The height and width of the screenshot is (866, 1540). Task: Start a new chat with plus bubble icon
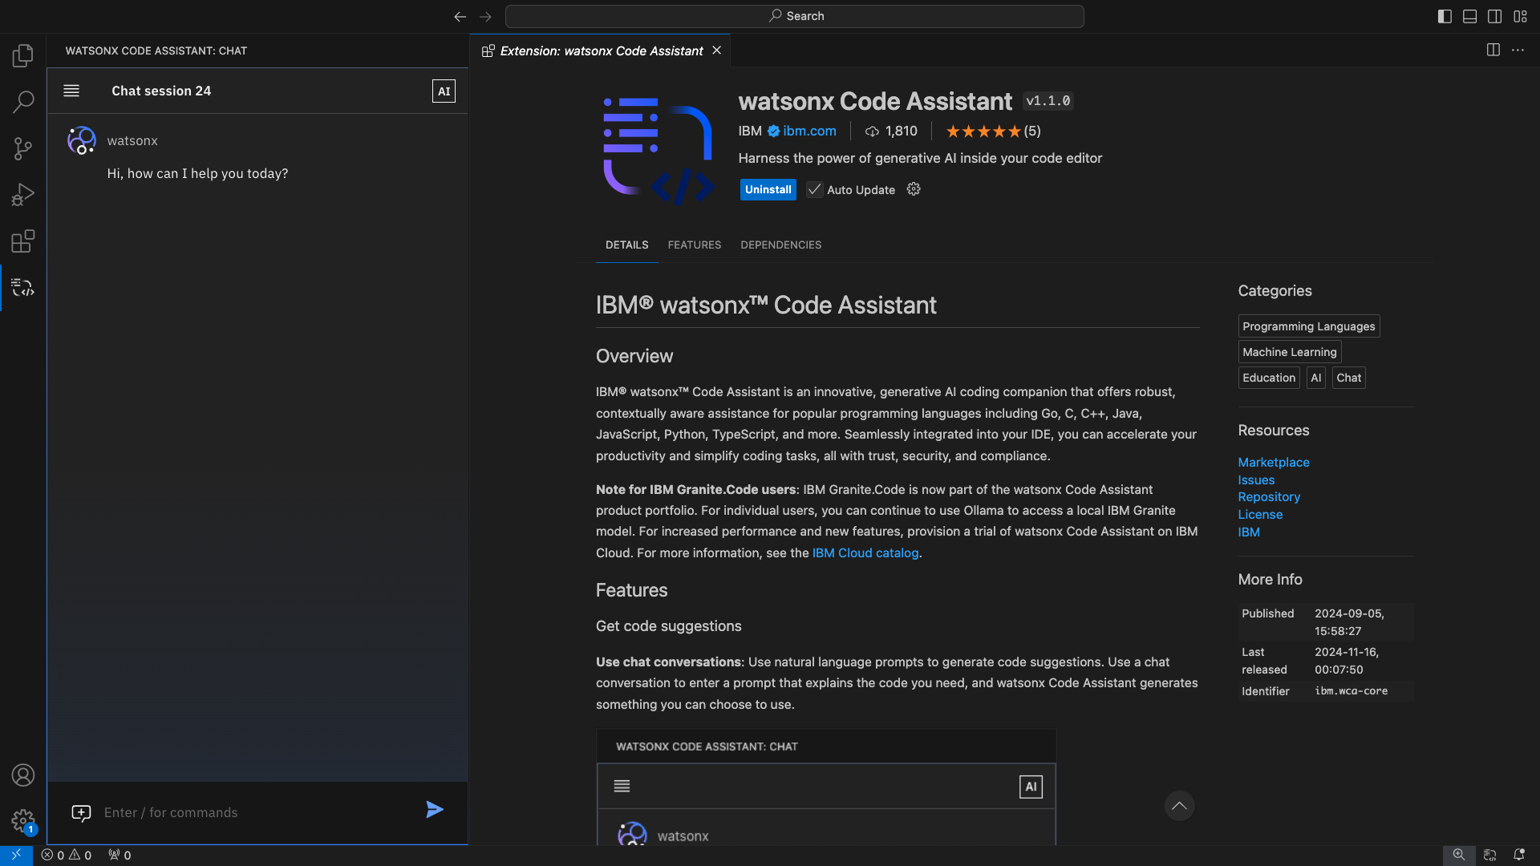coord(81,813)
